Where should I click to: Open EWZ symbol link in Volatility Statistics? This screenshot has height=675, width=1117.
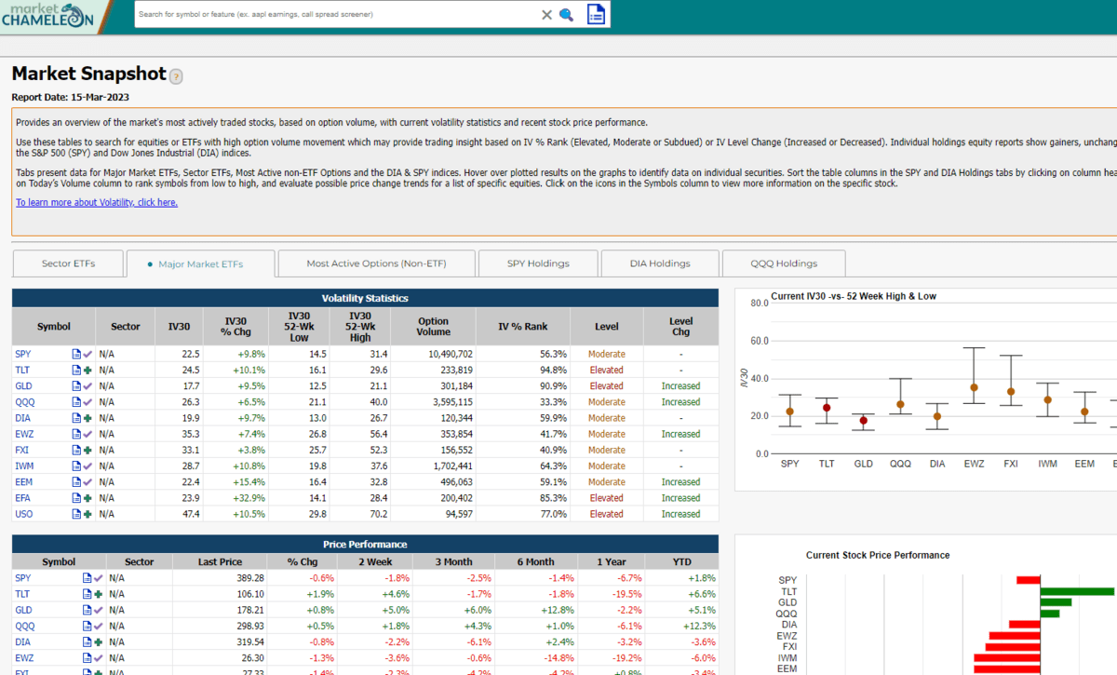coord(24,434)
